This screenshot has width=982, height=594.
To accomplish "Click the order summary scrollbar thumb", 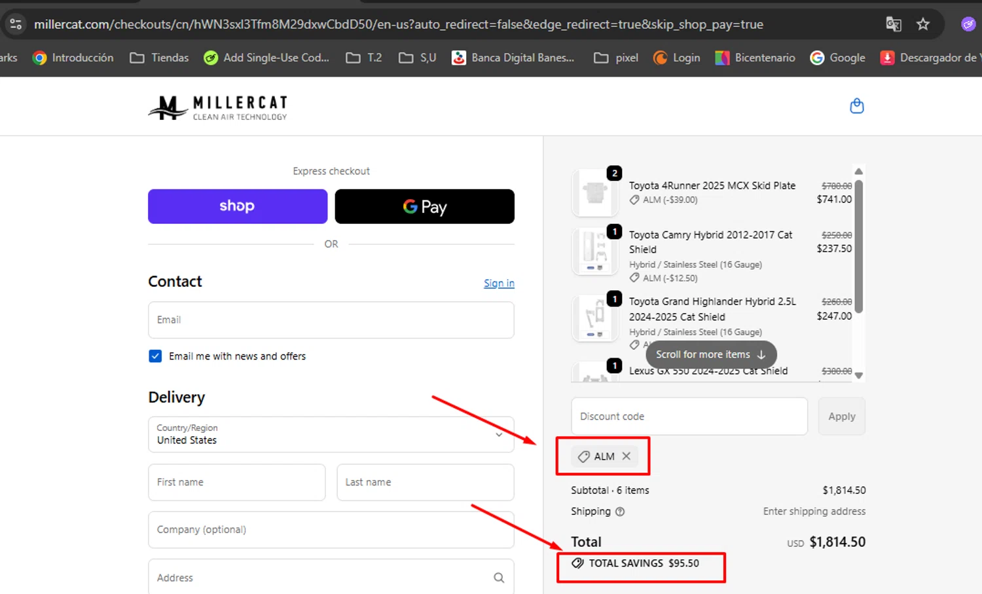I will click(858, 246).
